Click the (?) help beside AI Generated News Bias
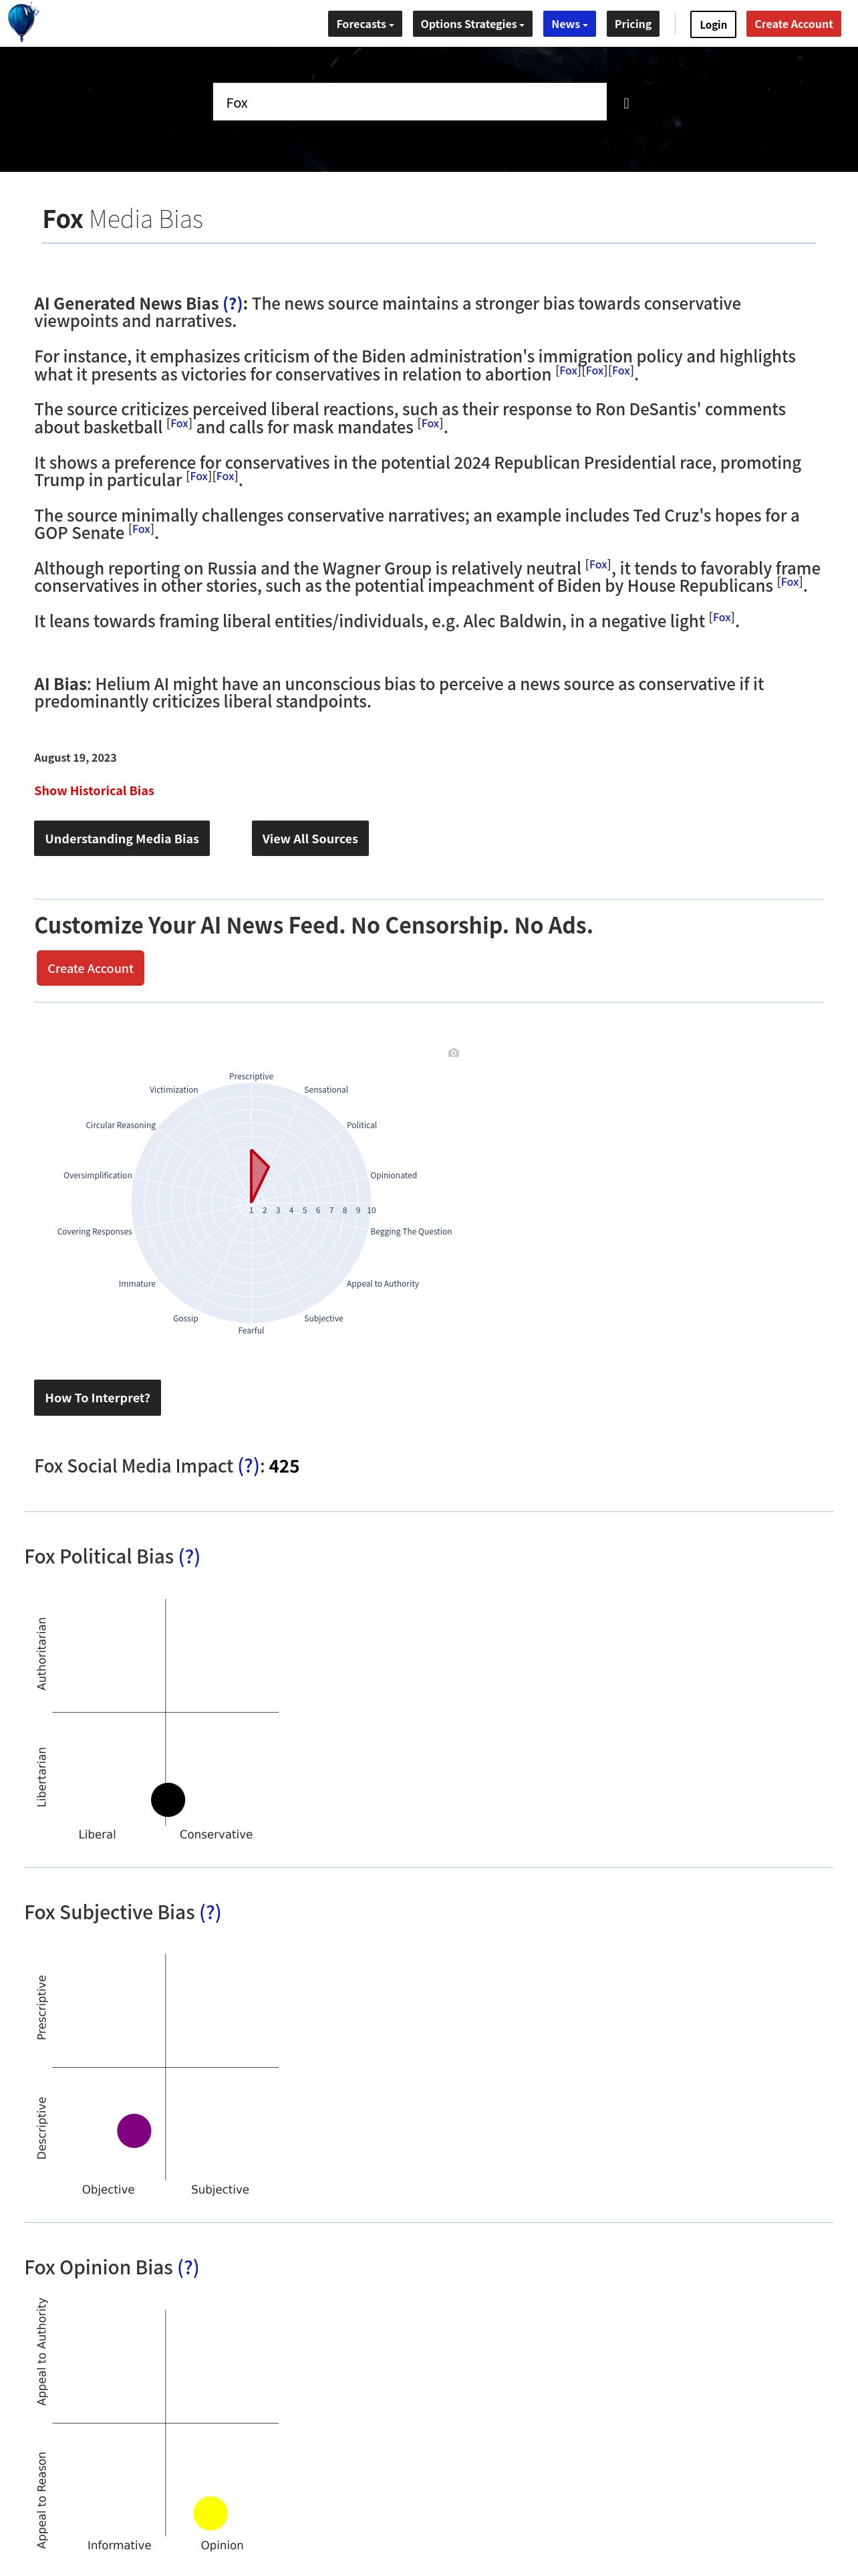This screenshot has width=858, height=2576. (232, 304)
